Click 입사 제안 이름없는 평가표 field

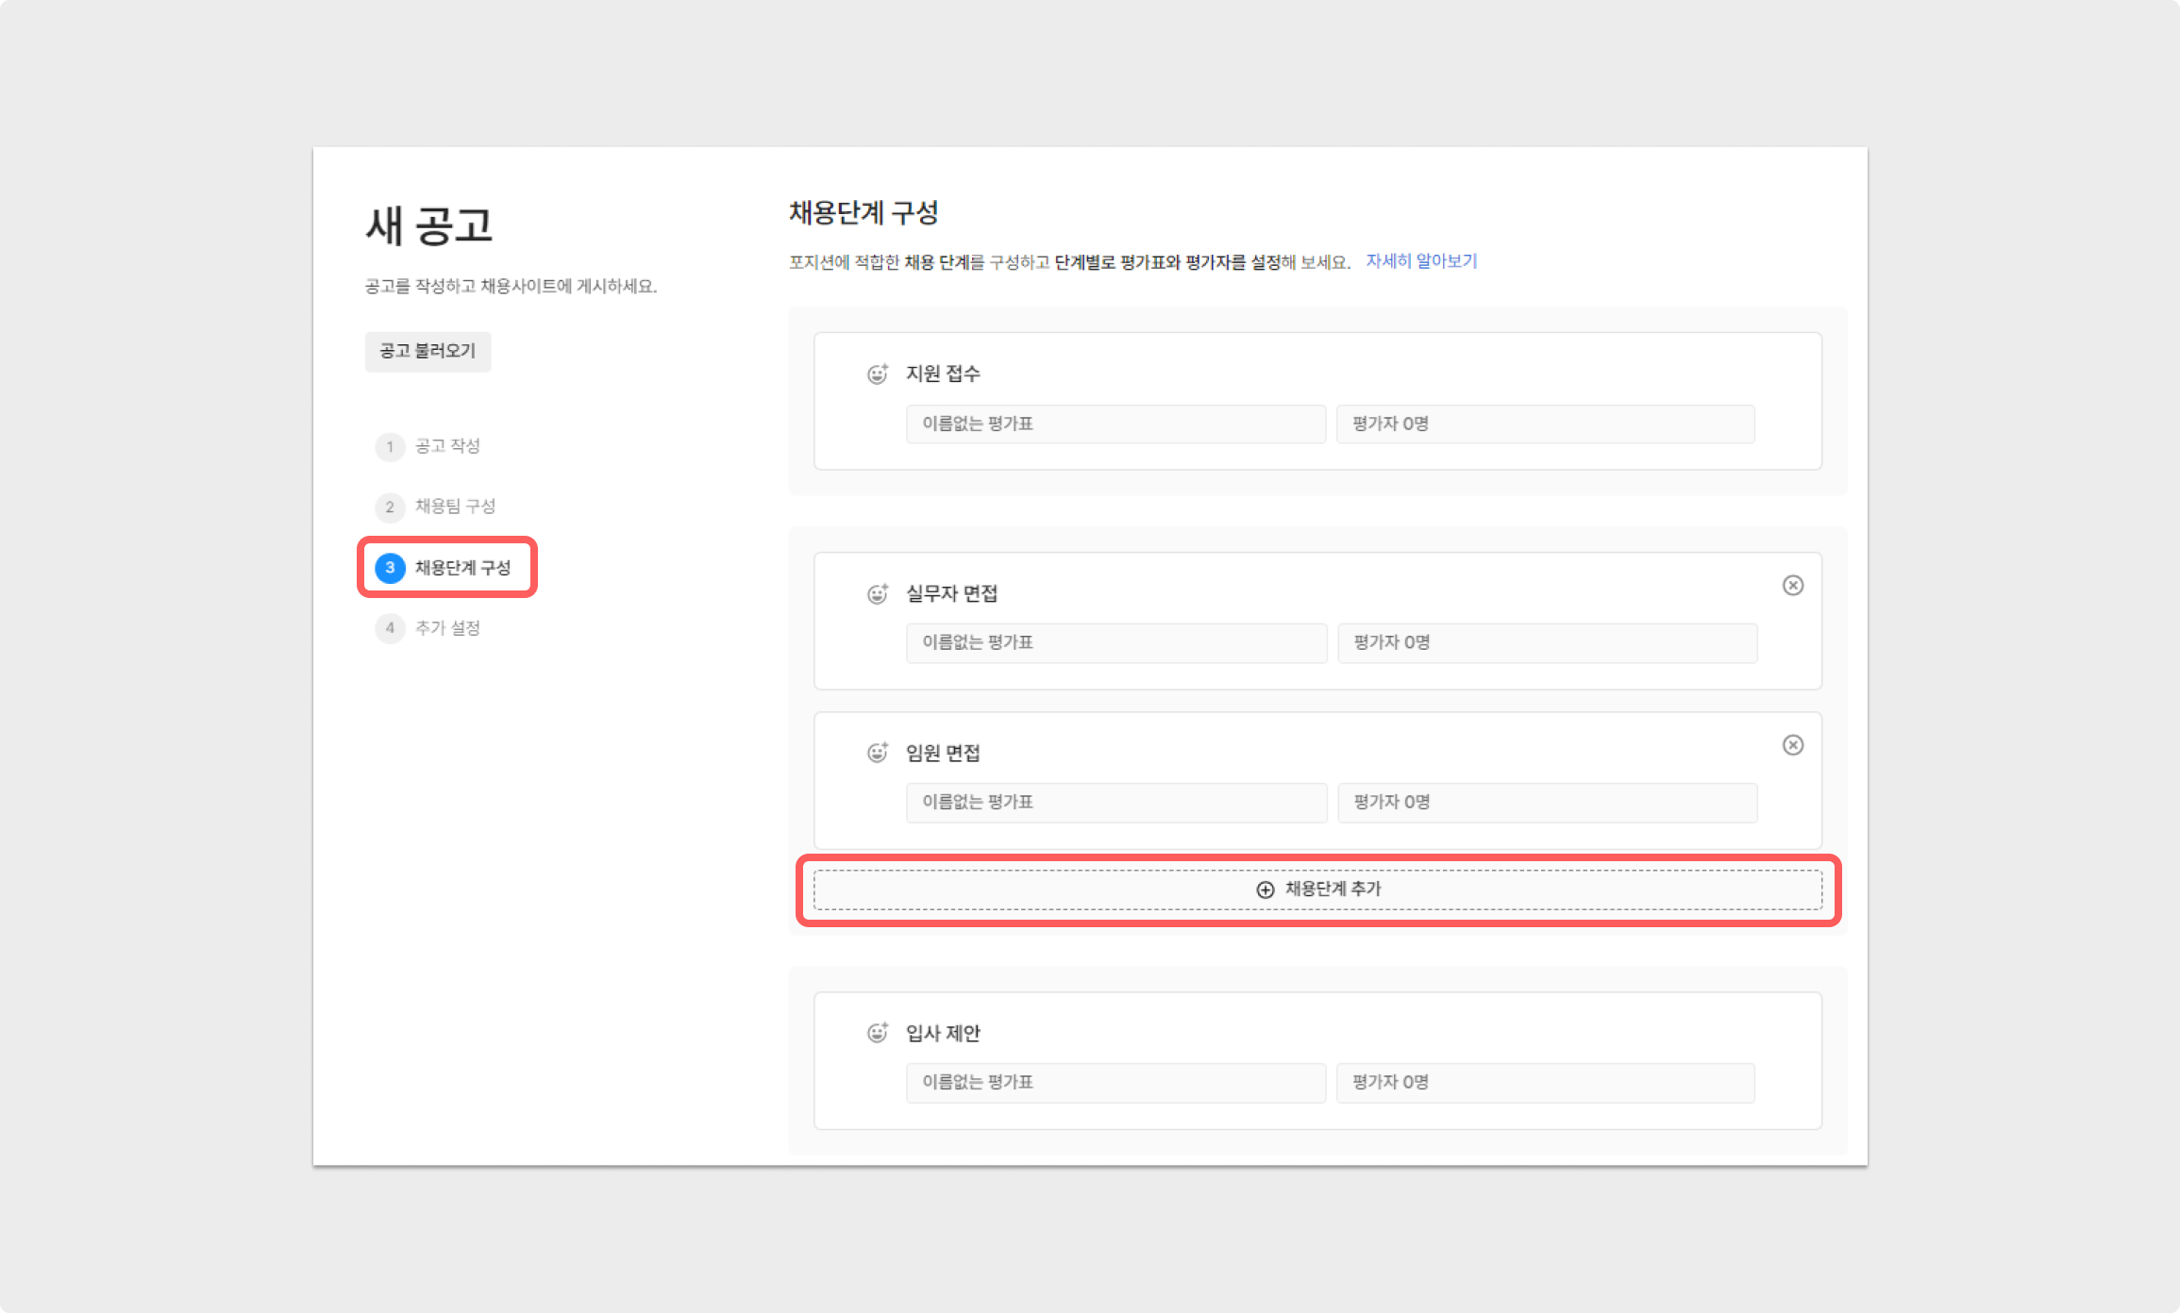[x=1115, y=1083]
